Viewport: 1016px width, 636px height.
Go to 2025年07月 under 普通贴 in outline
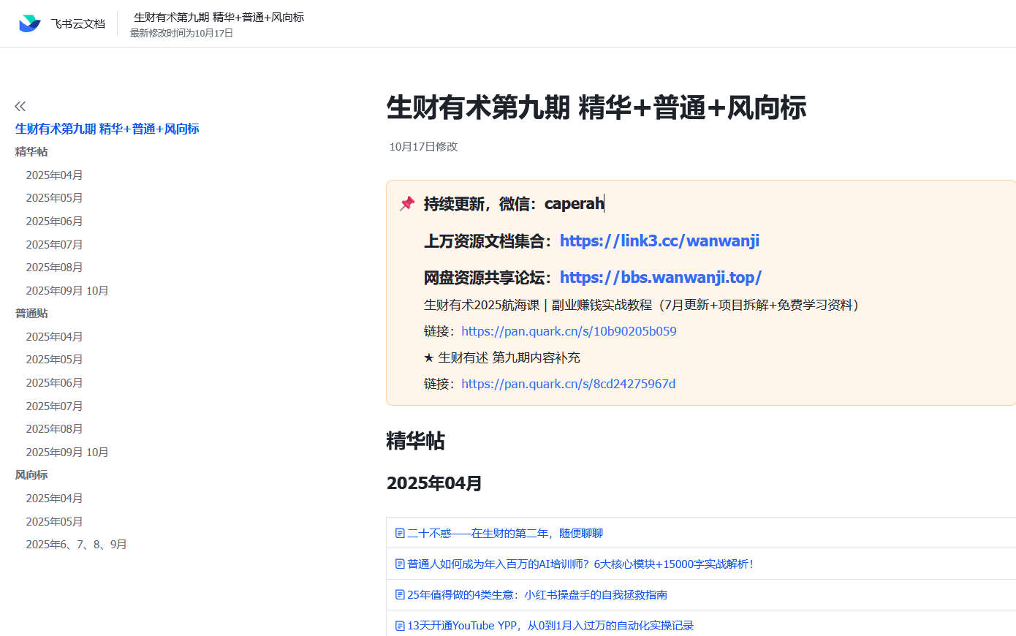[54, 406]
